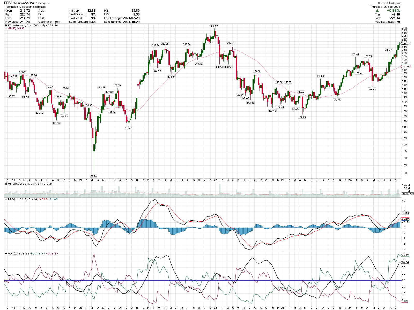This screenshot has height=310, width=414.
Task: Click the 127.05 price label
Action: pos(302,117)
